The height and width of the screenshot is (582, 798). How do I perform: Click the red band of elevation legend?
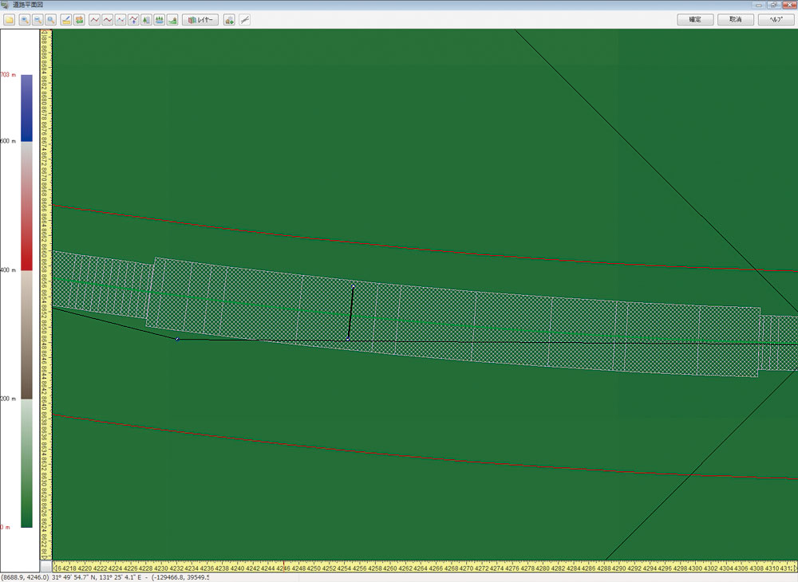point(26,206)
